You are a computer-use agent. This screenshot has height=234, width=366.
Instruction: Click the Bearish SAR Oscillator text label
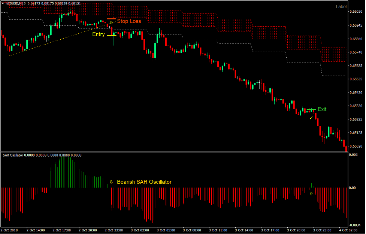pos(144,182)
